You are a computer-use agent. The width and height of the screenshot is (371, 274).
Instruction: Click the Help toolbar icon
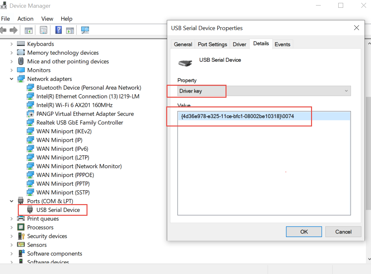[x=58, y=30]
